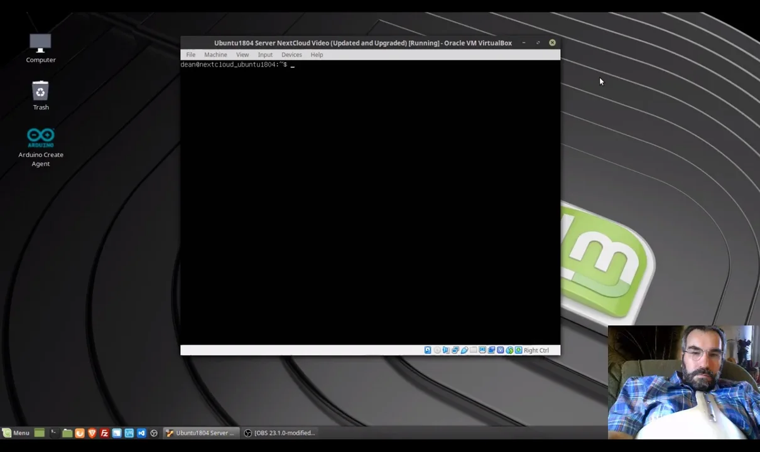Click the keyboard capture arrow indicator

(x=518, y=350)
